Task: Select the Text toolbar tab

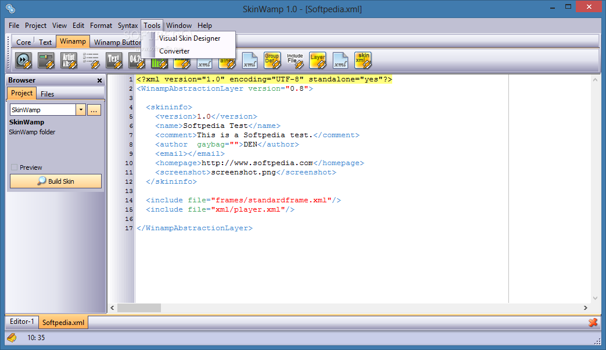Action: click(x=45, y=42)
